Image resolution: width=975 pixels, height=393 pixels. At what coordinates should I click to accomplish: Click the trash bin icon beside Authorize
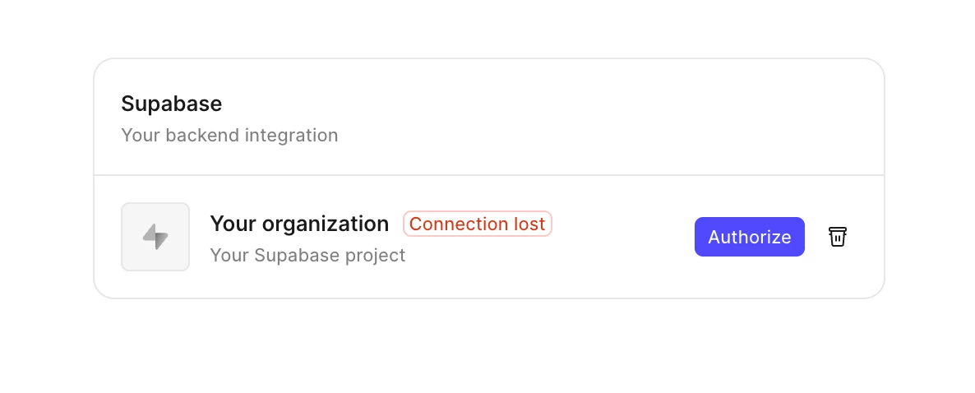[x=838, y=237]
